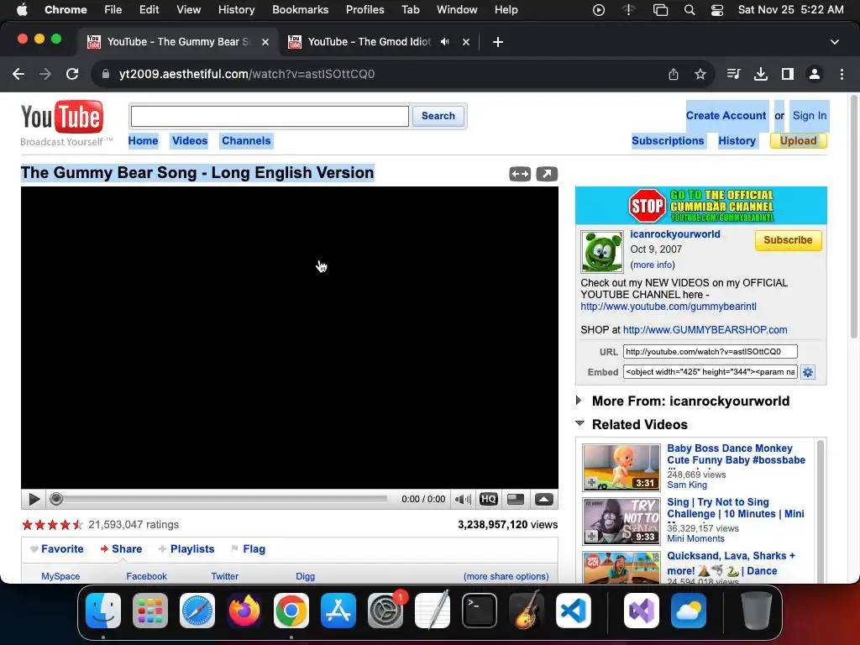Screen dimensions: 860x645
Task: Toggle the player widescreen size icon
Action: point(516,499)
